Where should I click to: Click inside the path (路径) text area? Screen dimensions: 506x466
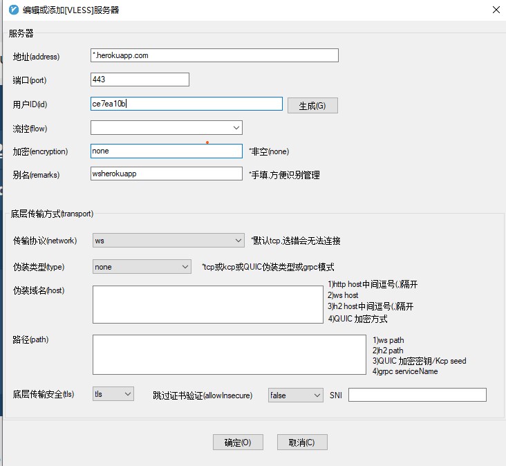(x=228, y=355)
